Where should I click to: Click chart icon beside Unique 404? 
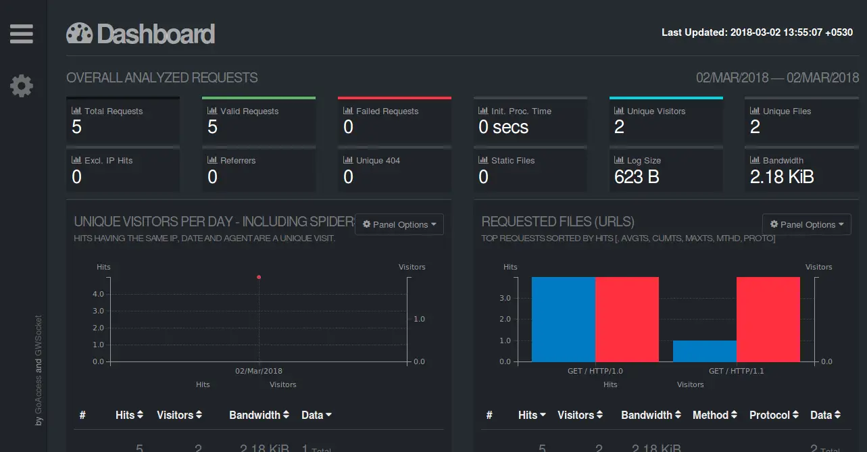(x=348, y=160)
